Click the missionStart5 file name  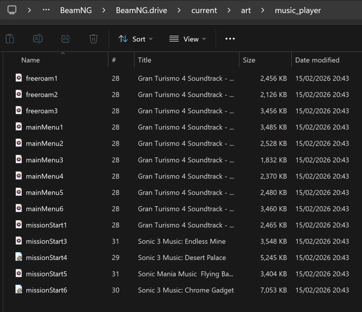tap(46, 274)
